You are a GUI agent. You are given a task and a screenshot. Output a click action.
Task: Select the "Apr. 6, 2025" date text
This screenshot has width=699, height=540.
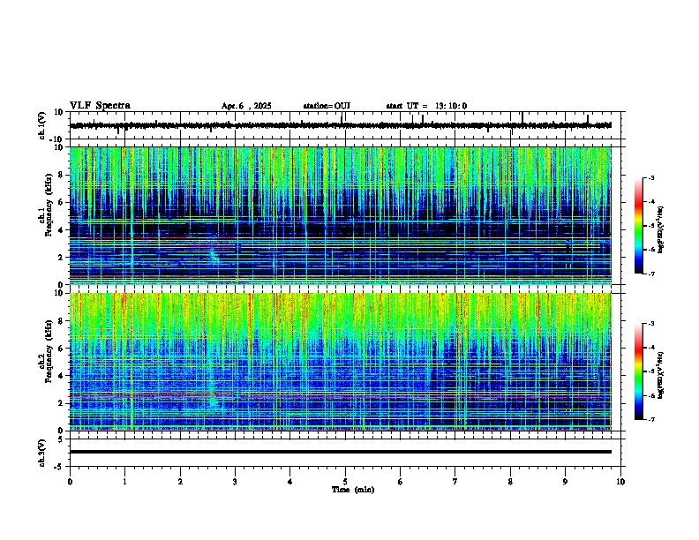click(x=246, y=106)
